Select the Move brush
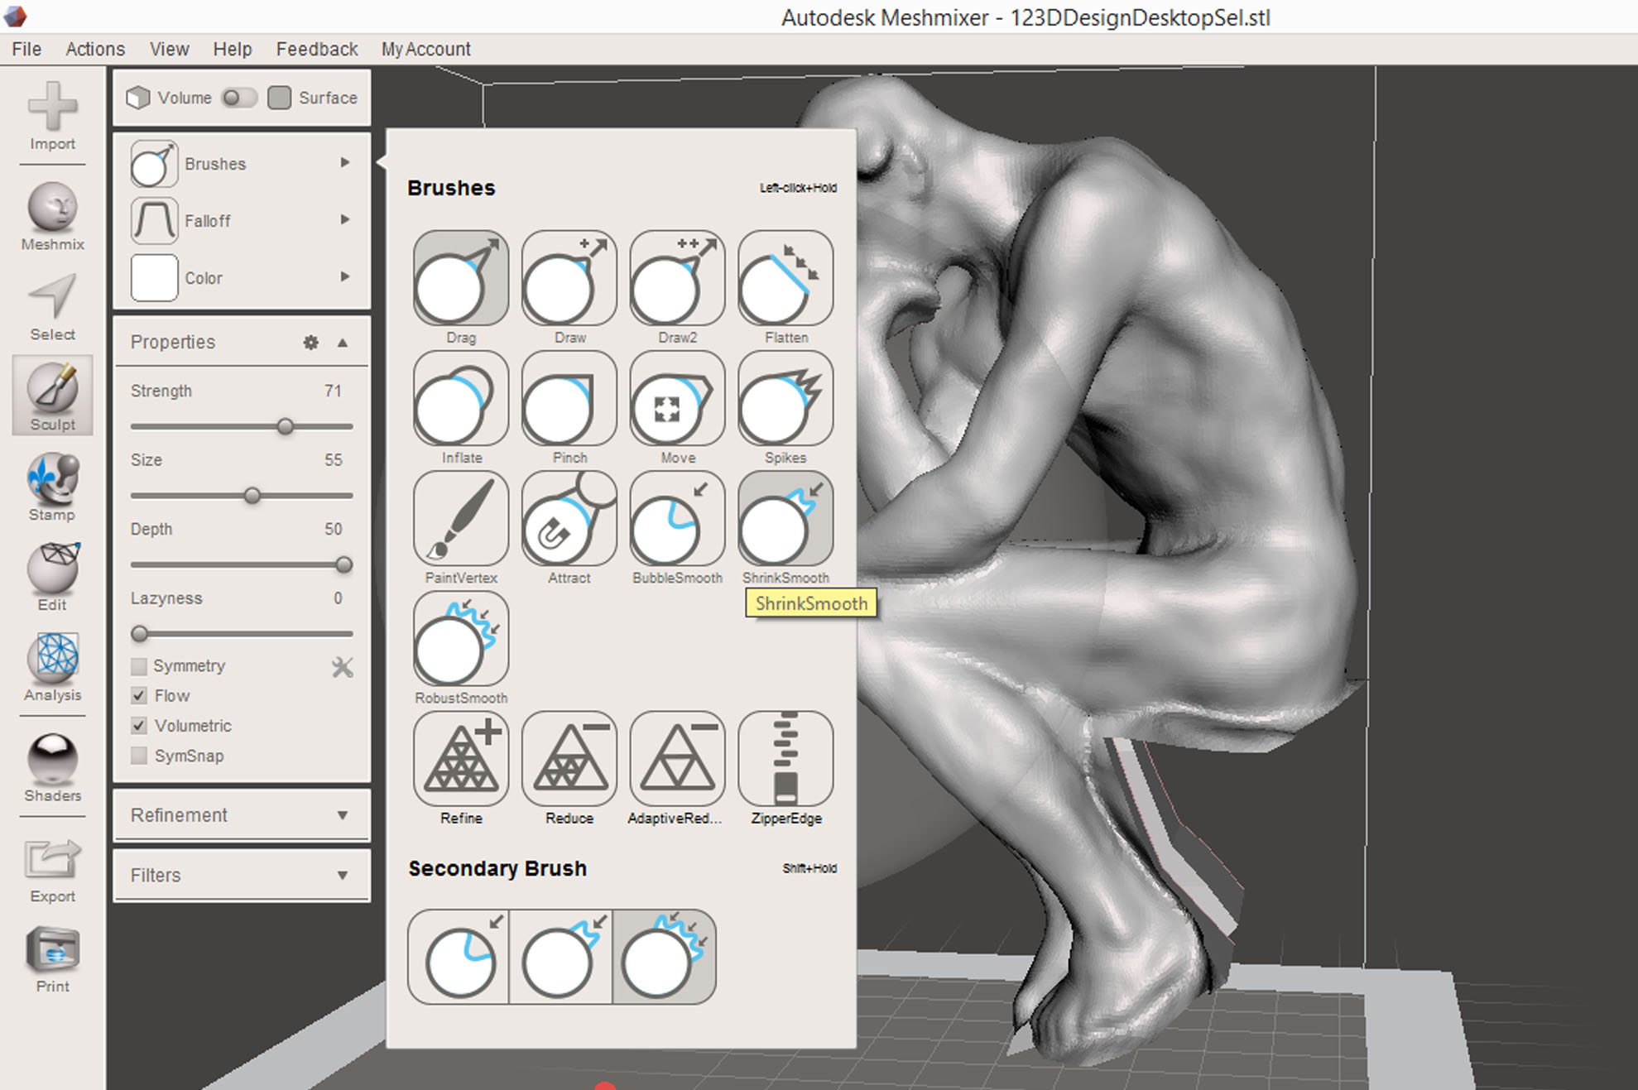Viewport: 1638px width, 1090px height. pyautogui.click(x=677, y=398)
